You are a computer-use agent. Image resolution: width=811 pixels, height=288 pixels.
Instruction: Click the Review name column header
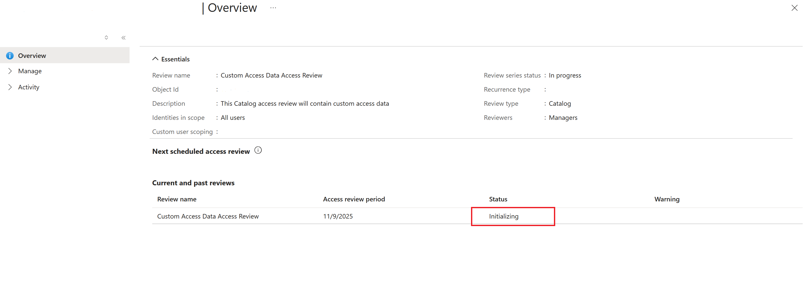pos(177,199)
